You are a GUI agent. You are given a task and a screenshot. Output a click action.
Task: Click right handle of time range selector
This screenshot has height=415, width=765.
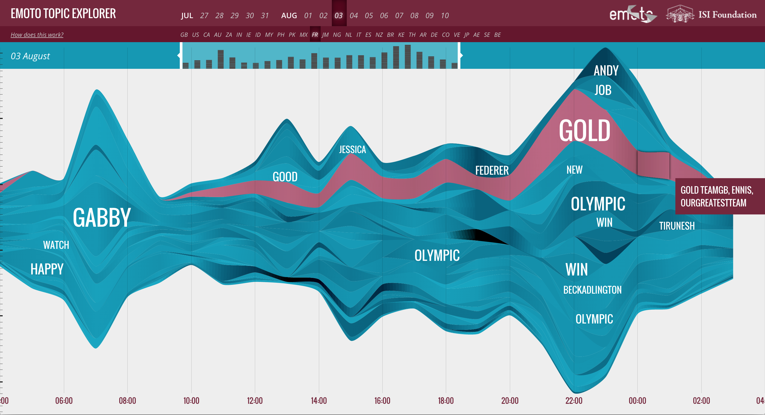coord(459,55)
